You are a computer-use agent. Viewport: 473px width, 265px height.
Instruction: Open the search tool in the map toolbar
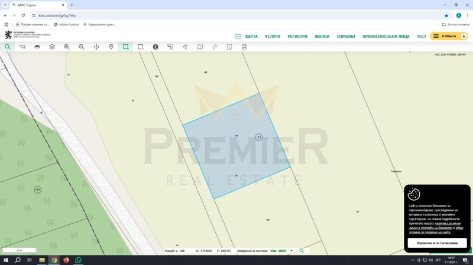click(x=8, y=47)
